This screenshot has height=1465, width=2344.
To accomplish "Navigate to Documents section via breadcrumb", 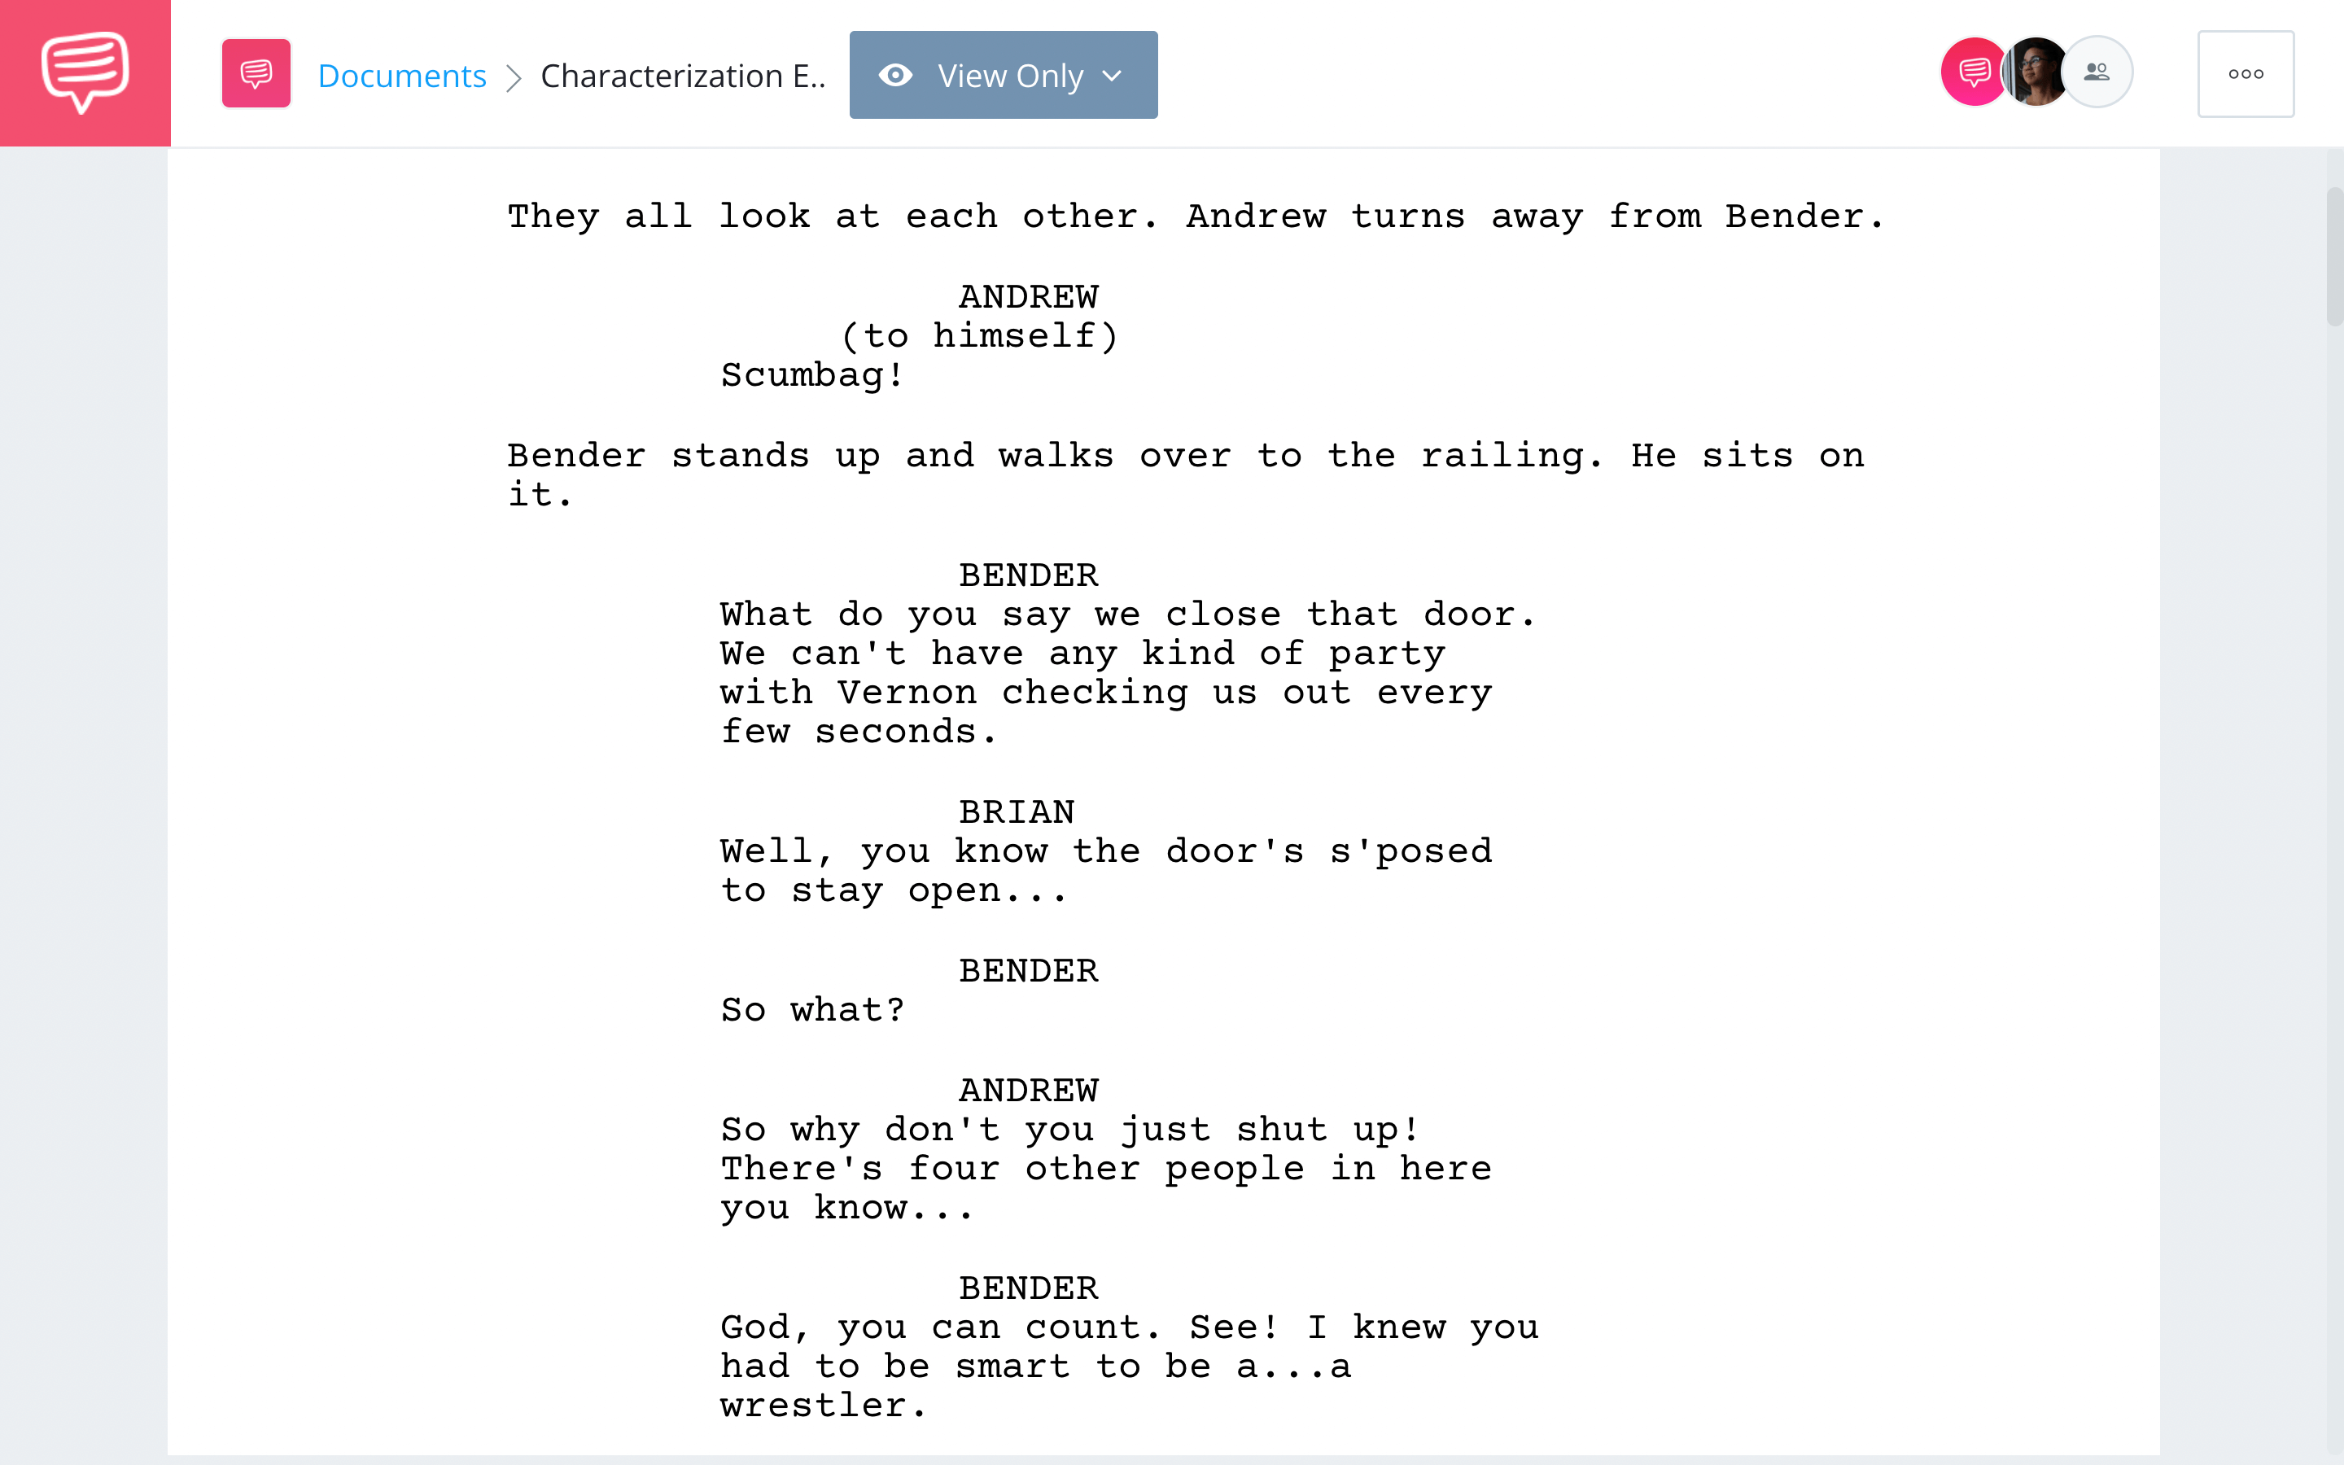I will pos(401,72).
